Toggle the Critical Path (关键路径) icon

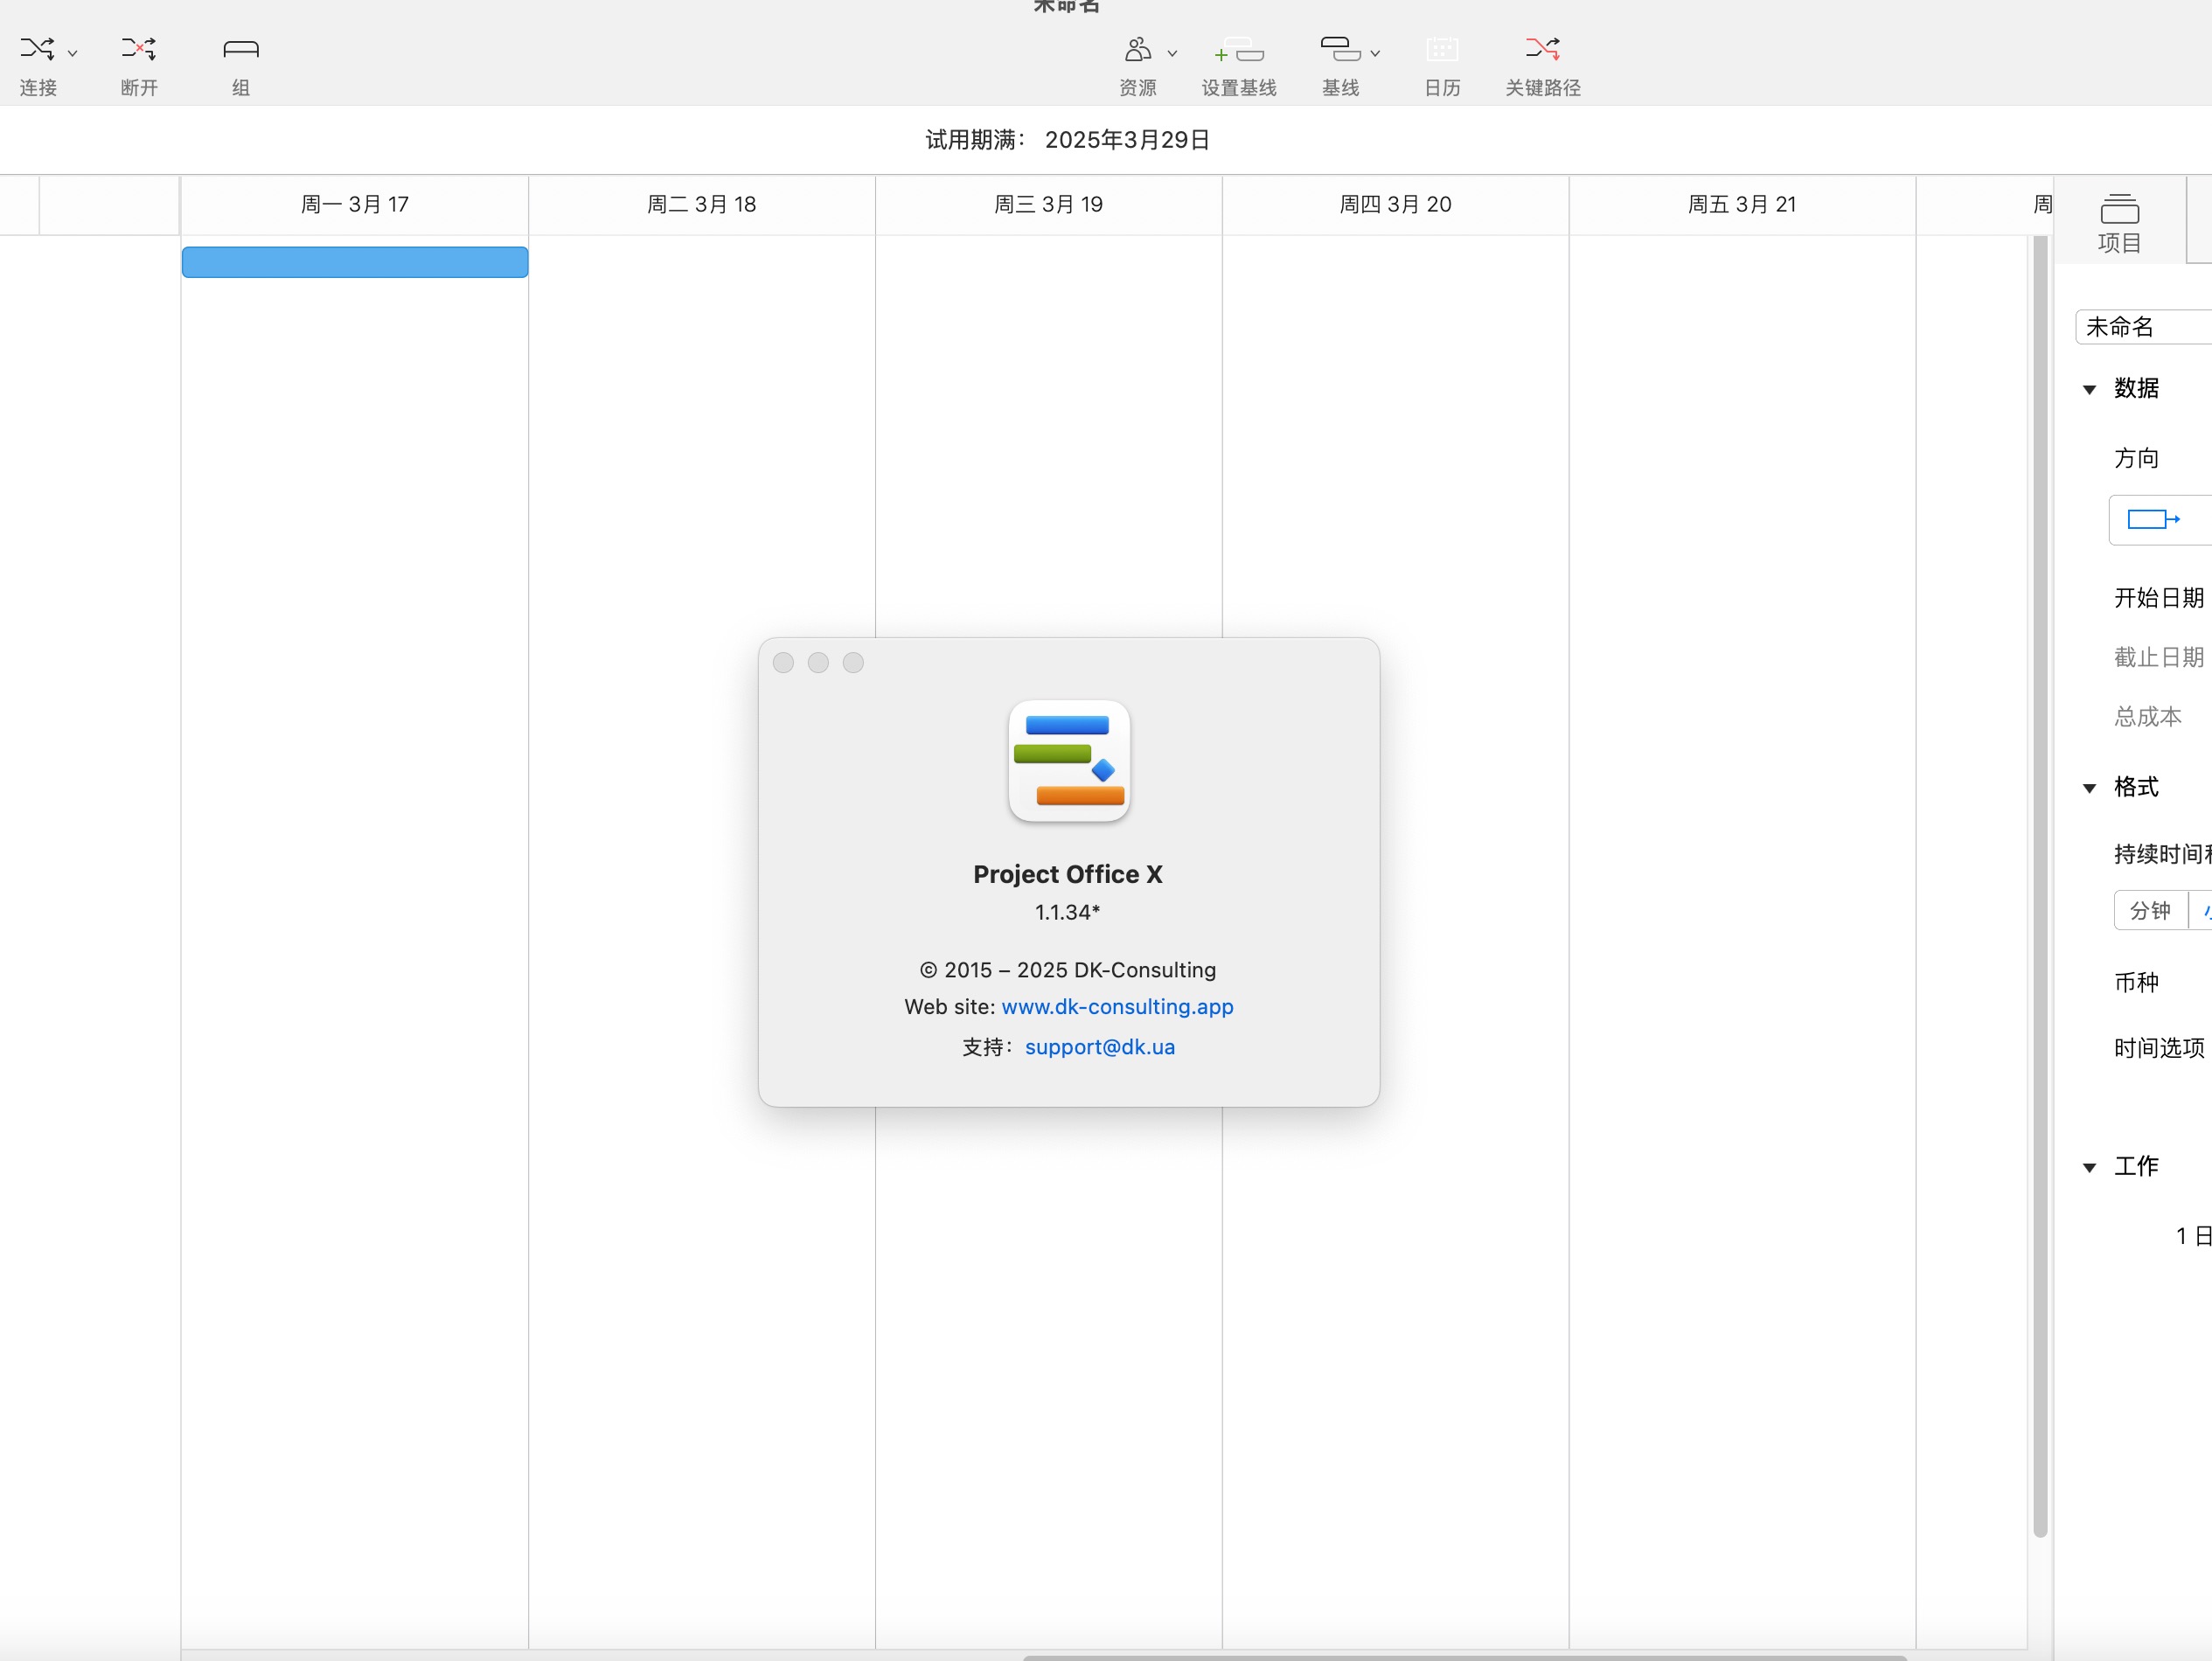click(1543, 49)
